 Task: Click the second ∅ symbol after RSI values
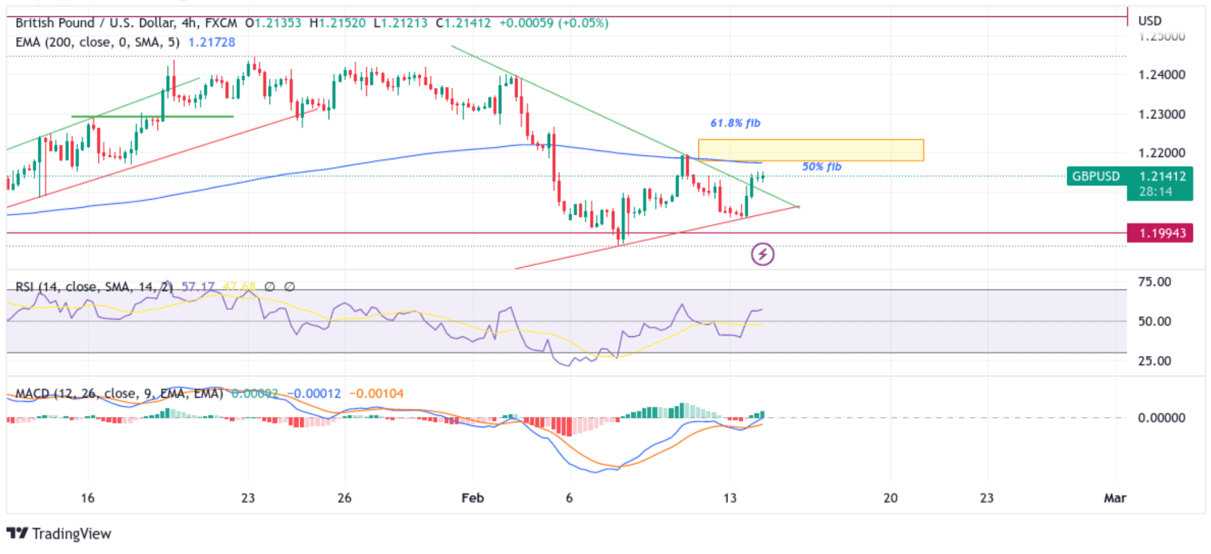coord(289,287)
